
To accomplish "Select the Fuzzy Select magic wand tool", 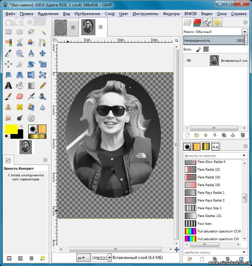I will pos(43,32).
